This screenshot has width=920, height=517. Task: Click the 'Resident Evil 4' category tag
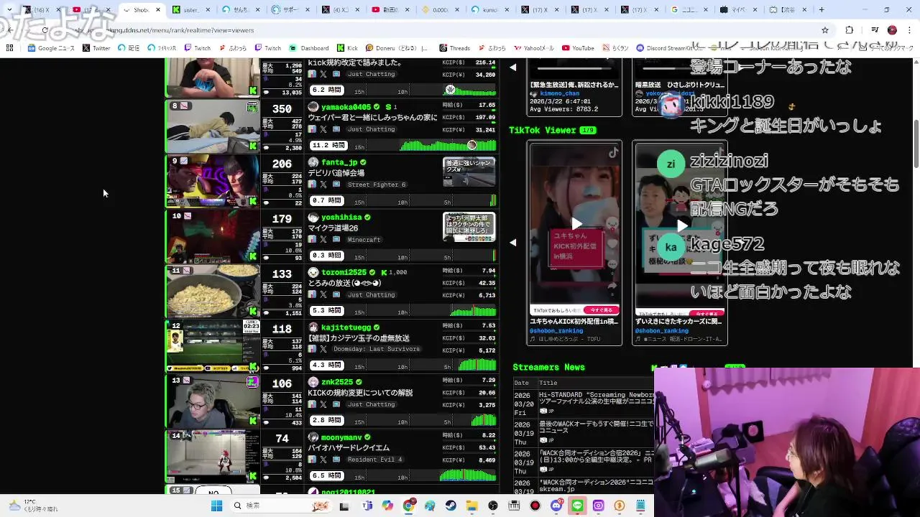(x=374, y=460)
